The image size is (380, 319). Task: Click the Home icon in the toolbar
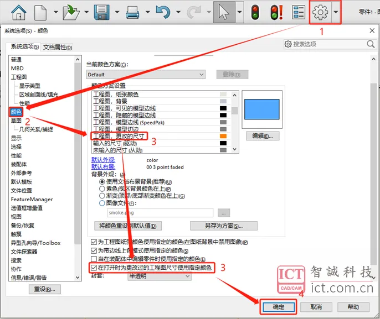coord(19,12)
